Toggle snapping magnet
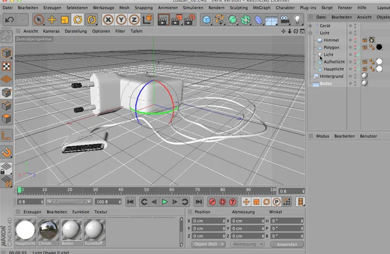The height and width of the screenshot is (254, 390). coord(6,152)
